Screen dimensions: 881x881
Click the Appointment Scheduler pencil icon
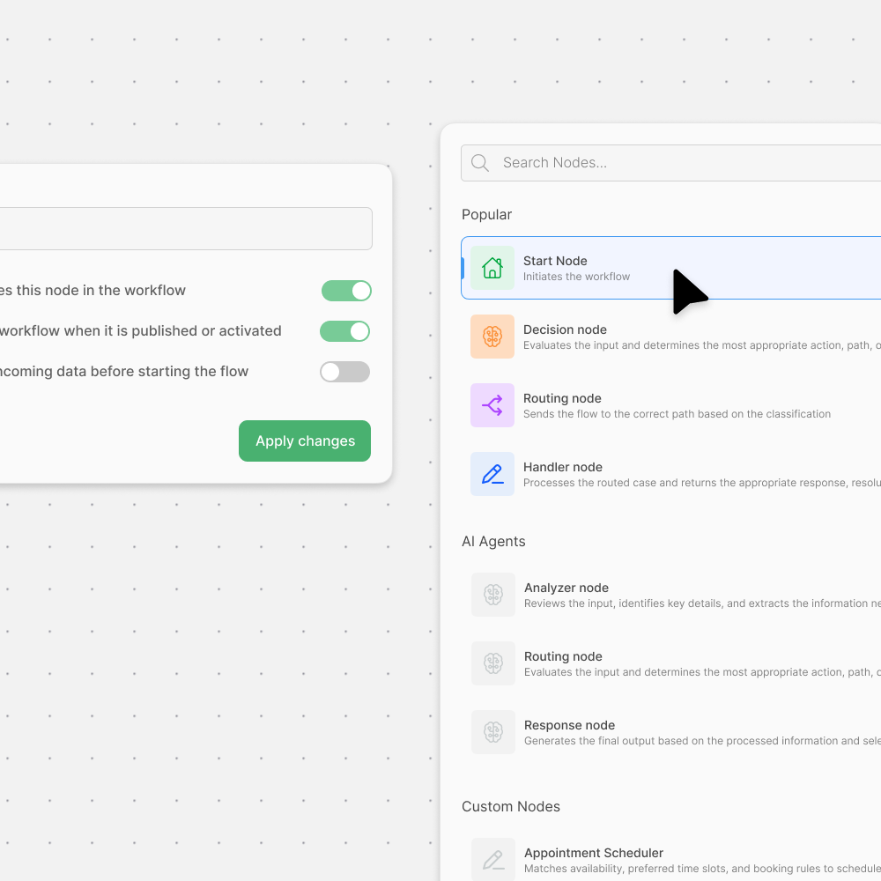click(x=493, y=860)
